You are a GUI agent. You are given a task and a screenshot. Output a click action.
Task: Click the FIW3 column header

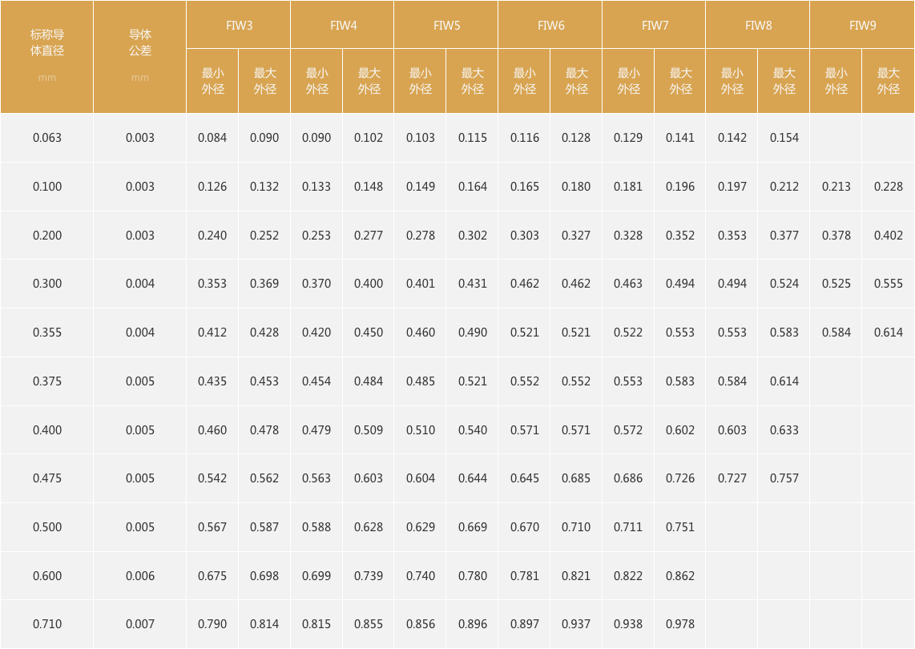pyautogui.click(x=238, y=25)
